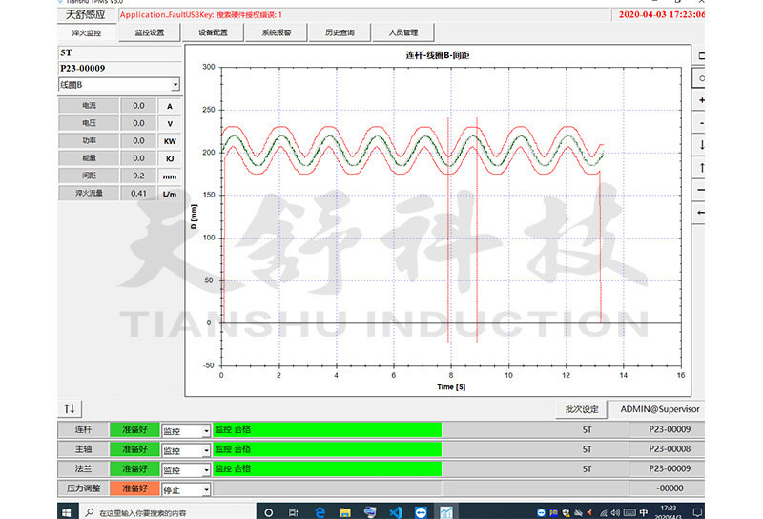The width and height of the screenshot is (763, 519).
Task: Click the 连杆 监控 合格 green progress bar
Action: pos(327,429)
